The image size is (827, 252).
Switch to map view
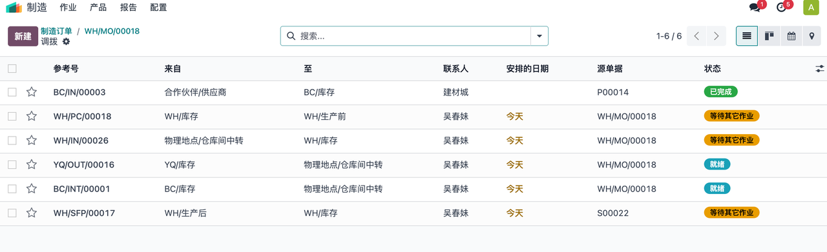click(812, 36)
